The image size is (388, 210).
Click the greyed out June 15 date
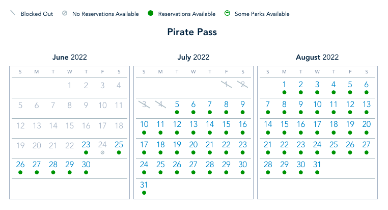click(70, 124)
